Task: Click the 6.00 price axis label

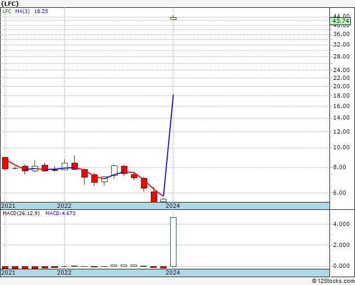Action: click(339, 193)
